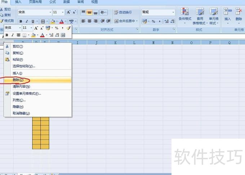Decrease indent in the ribbon

click(x=102, y=21)
